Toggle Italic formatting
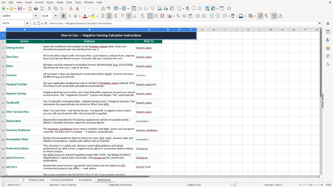This screenshot has width=333, height=187. [69, 16]
